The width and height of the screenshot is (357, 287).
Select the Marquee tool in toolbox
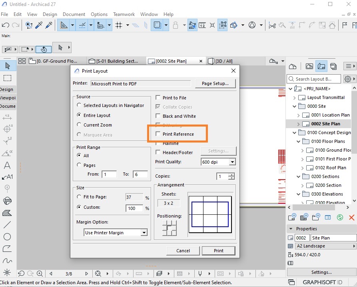[x=7, y=78]
